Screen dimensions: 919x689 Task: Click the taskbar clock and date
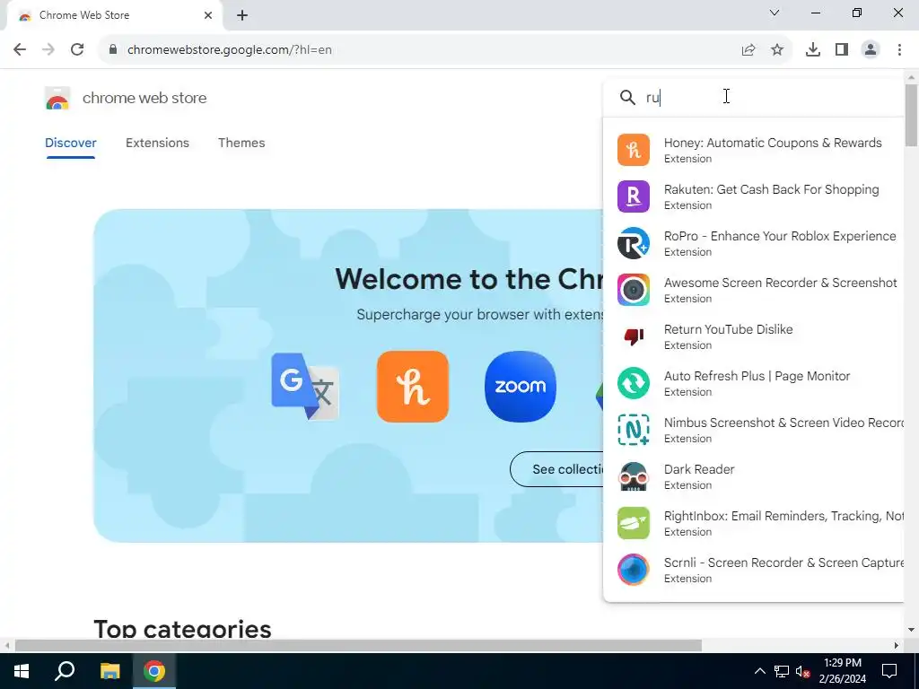[x=842, y=671]
